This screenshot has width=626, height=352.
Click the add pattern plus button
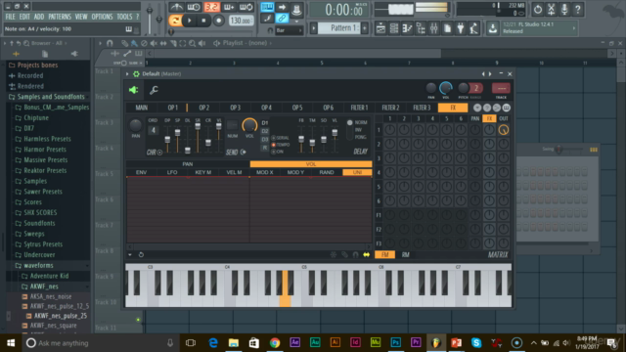(365, 28)
